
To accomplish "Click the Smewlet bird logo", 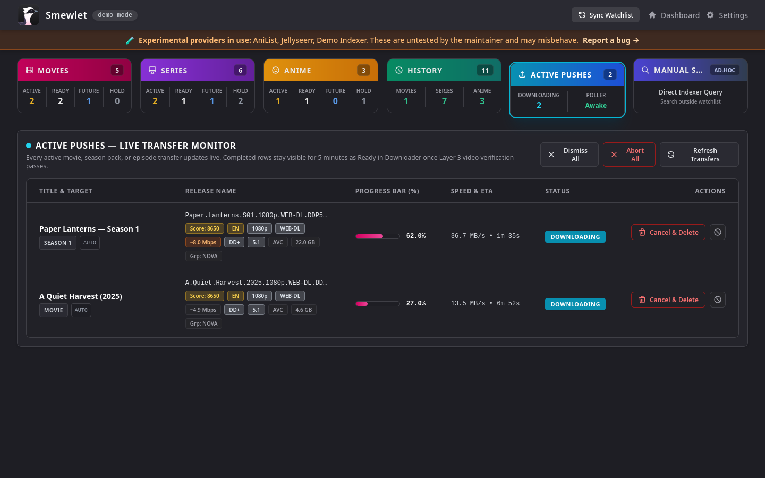I will click(x=29, y=15).
